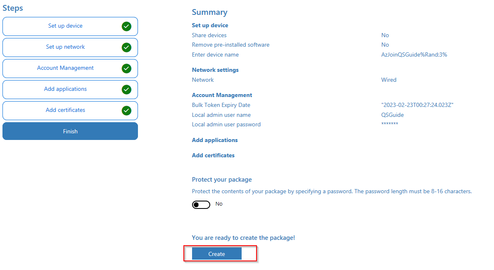The height and width of the screenshot is (270, 494).
Task: Open the Set up device step
Action: [65, 26]
